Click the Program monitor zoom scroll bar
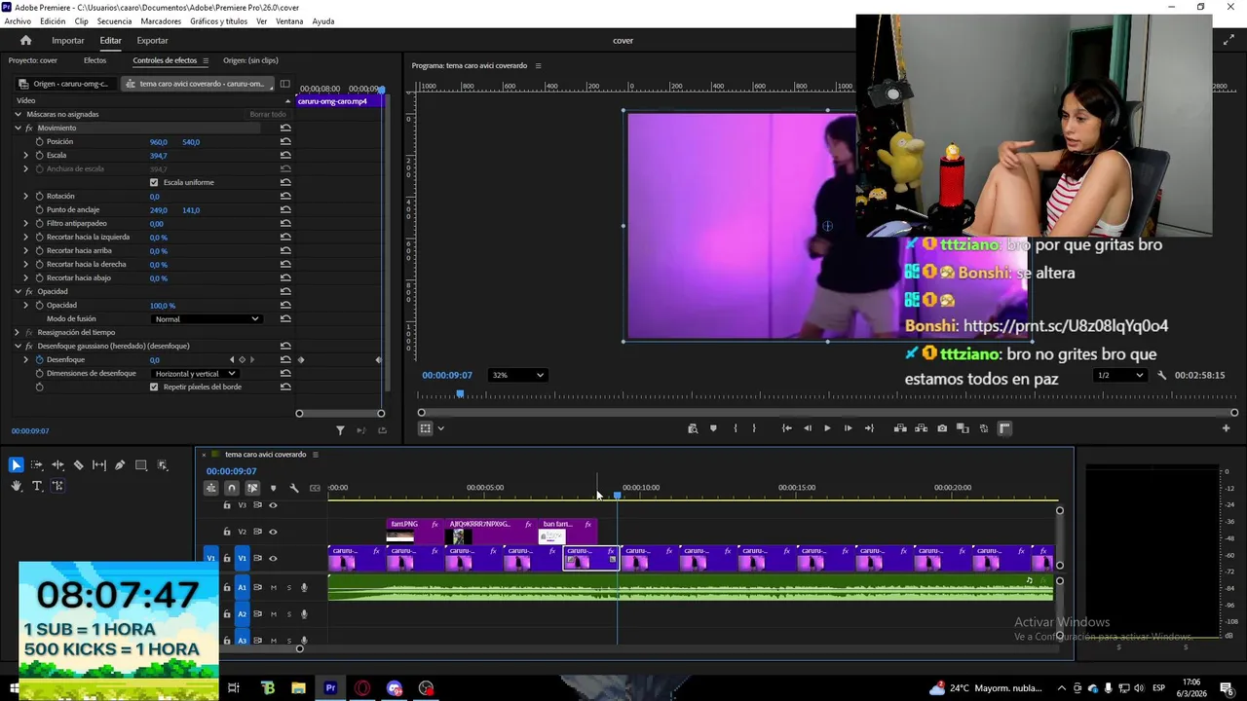 pyautogui.click(x=827, y=413)
